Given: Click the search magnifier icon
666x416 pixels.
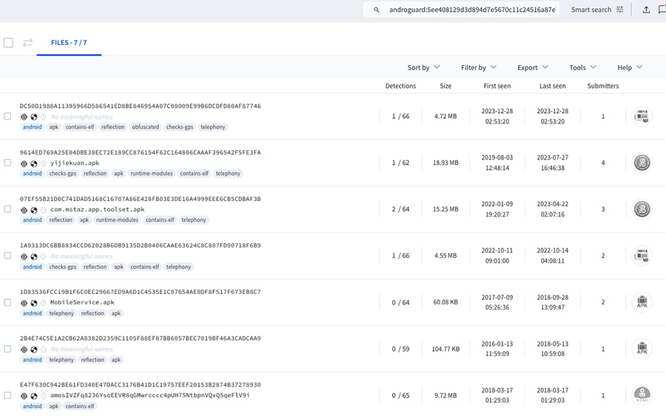Looking at the screenshot, I should coord(377,10).
